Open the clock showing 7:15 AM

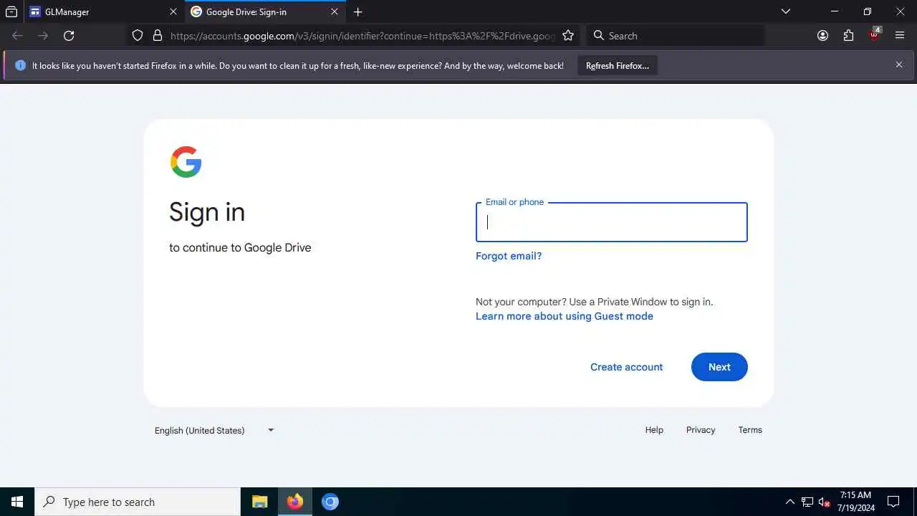pos(856,502)
